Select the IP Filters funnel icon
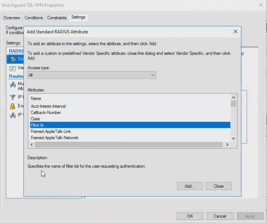Viewport: 267px width, 223px height. point(13,97)
